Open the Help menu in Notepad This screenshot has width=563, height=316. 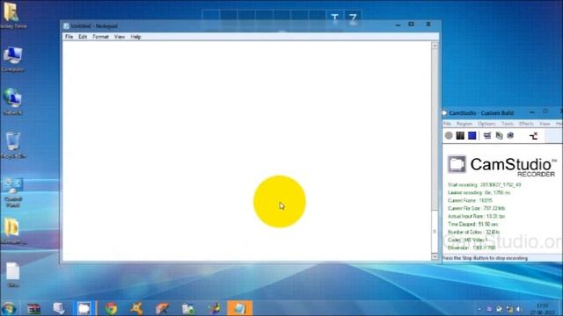tap(135, 37)
